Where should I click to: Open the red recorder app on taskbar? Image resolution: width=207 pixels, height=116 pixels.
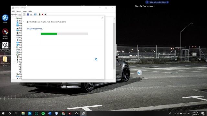click(70, 113)
